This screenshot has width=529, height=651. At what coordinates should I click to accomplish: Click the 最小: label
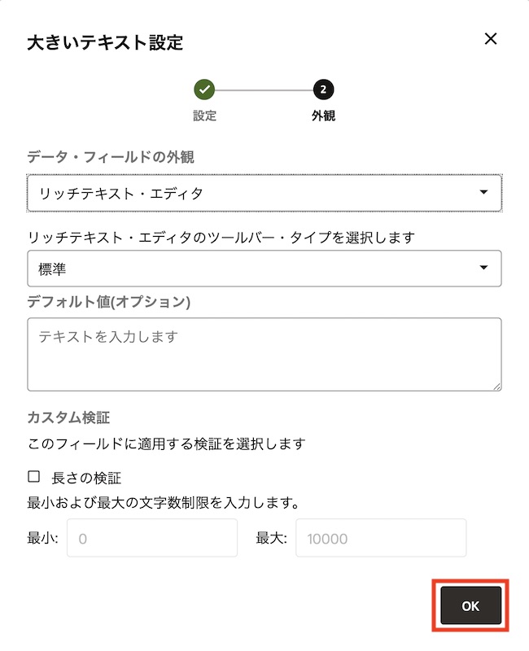coord(40,537)
